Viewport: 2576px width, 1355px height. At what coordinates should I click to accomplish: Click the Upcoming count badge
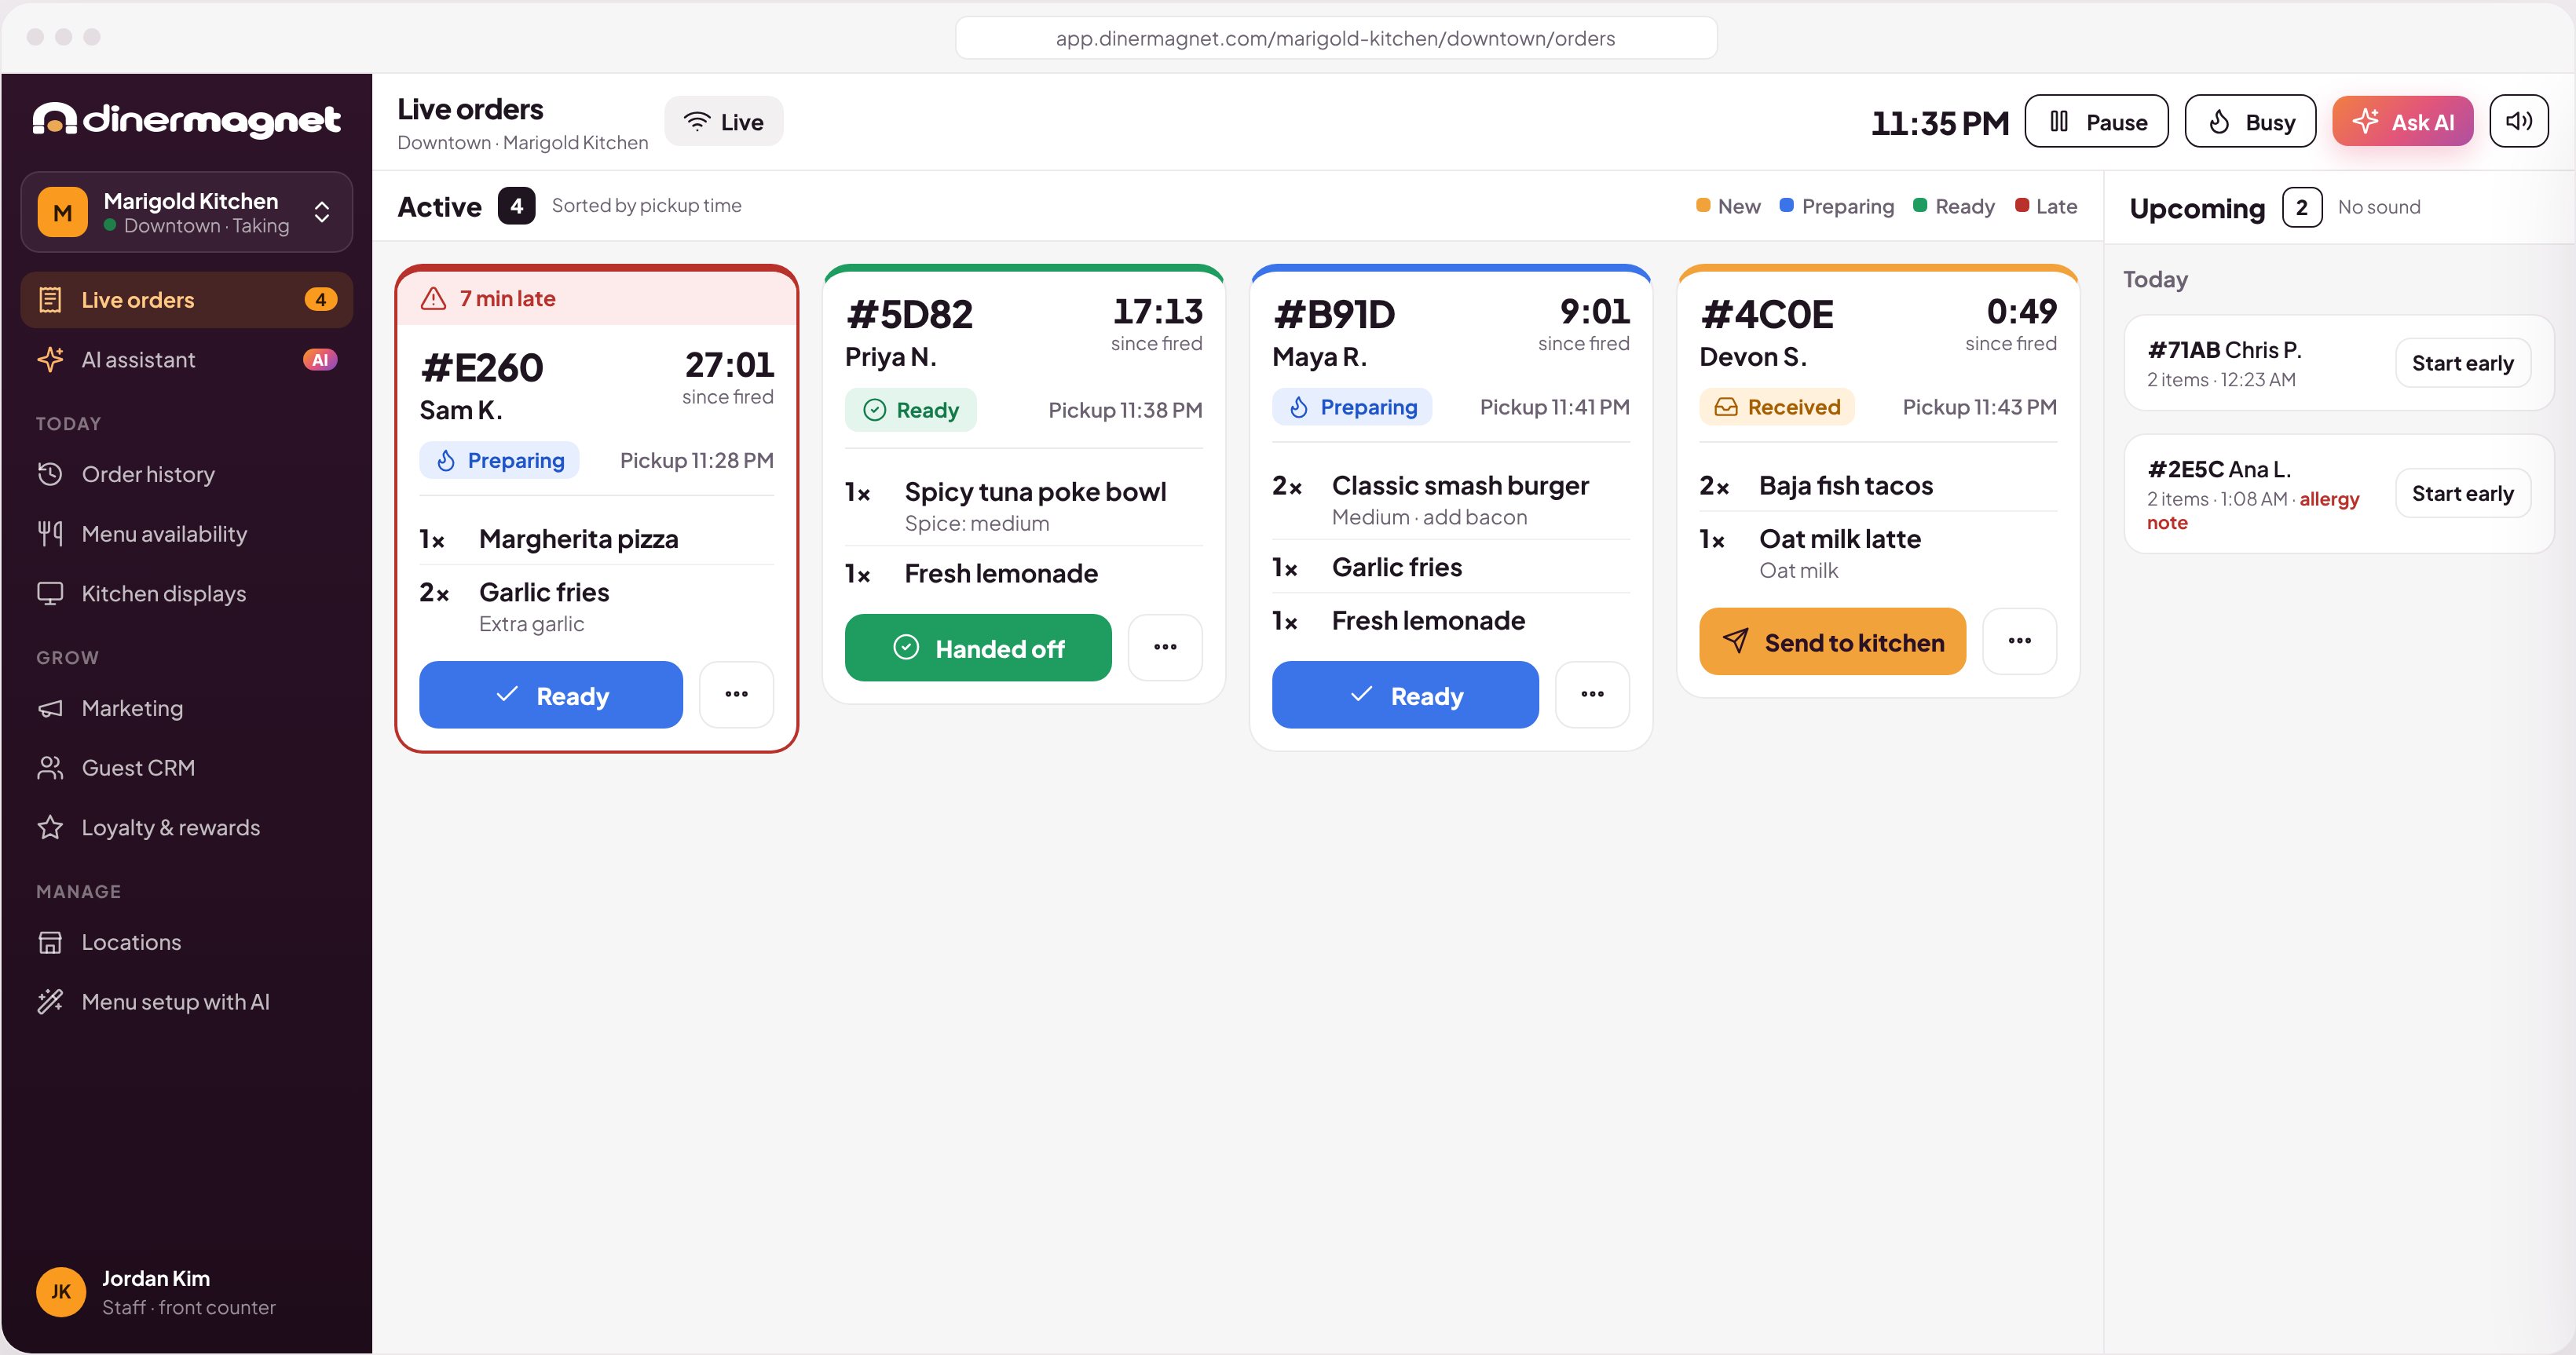(2301, 206)
